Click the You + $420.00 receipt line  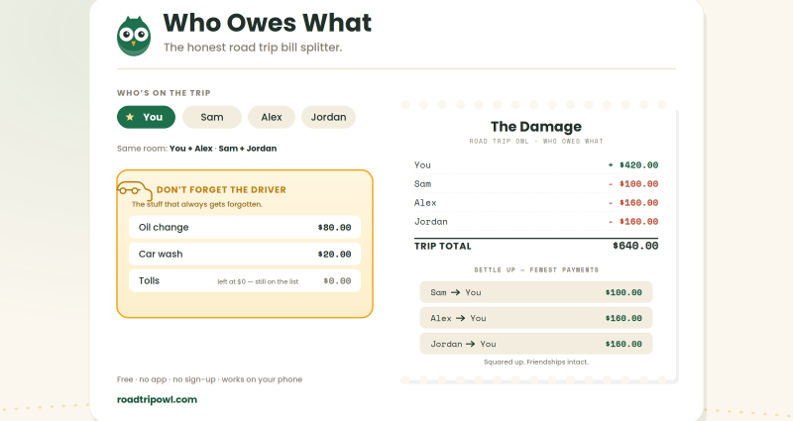pyautogui.click(x=536, y=165)
